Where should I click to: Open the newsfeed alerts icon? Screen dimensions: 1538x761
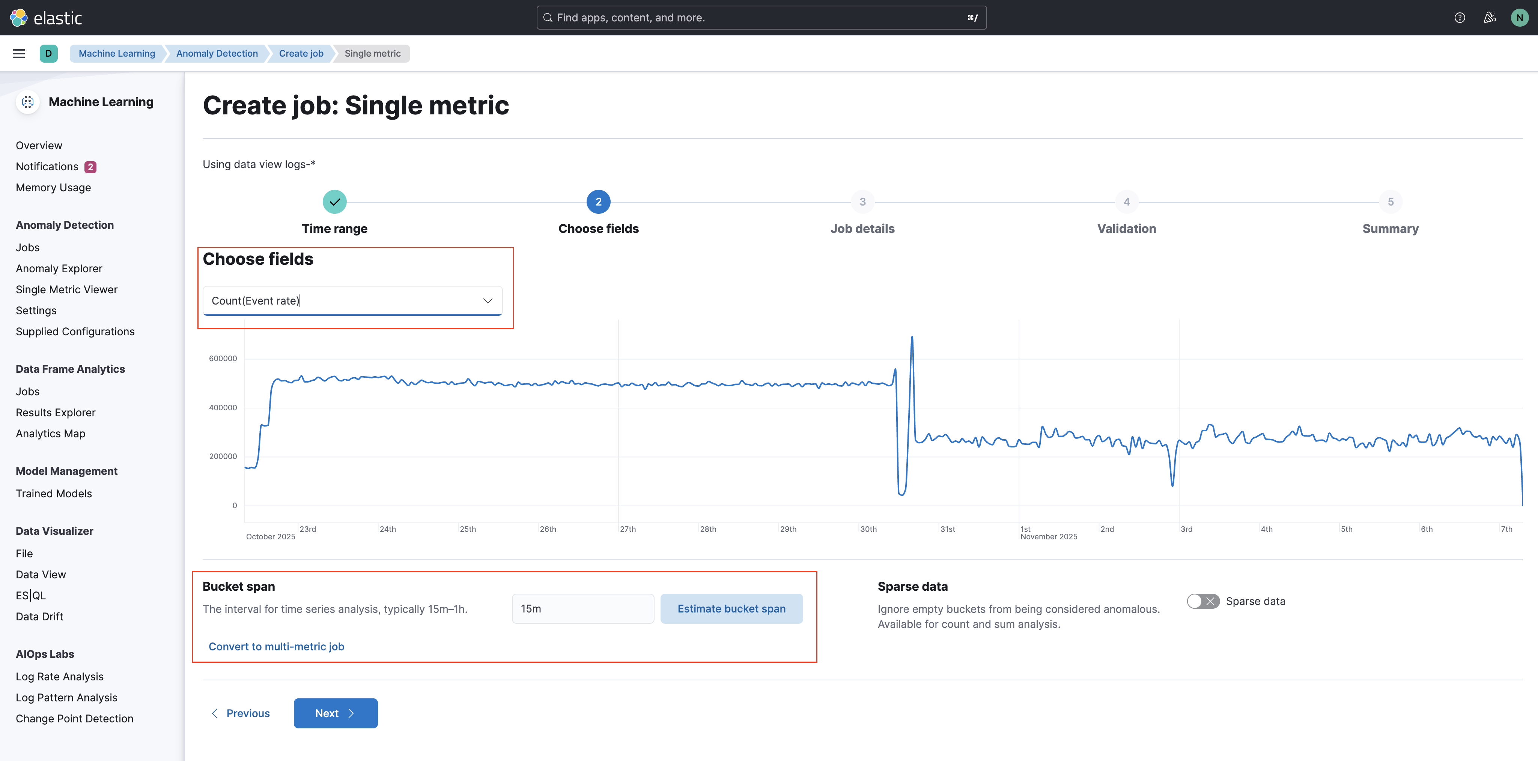(1489, 17)
